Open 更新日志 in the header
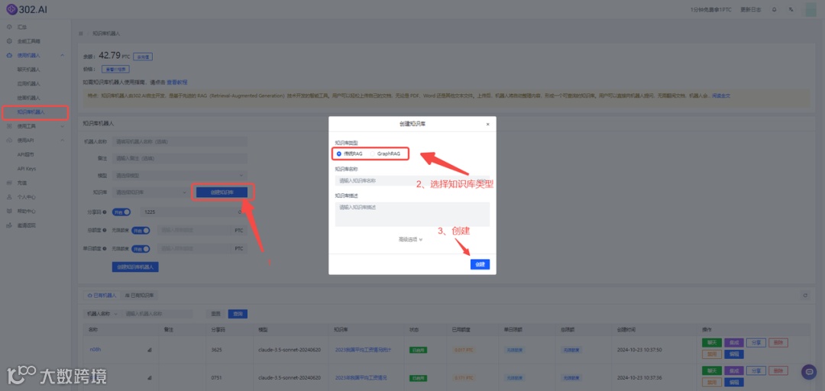Image resolution: width=825 pixels, height=391 pixels. coord(750,9)
